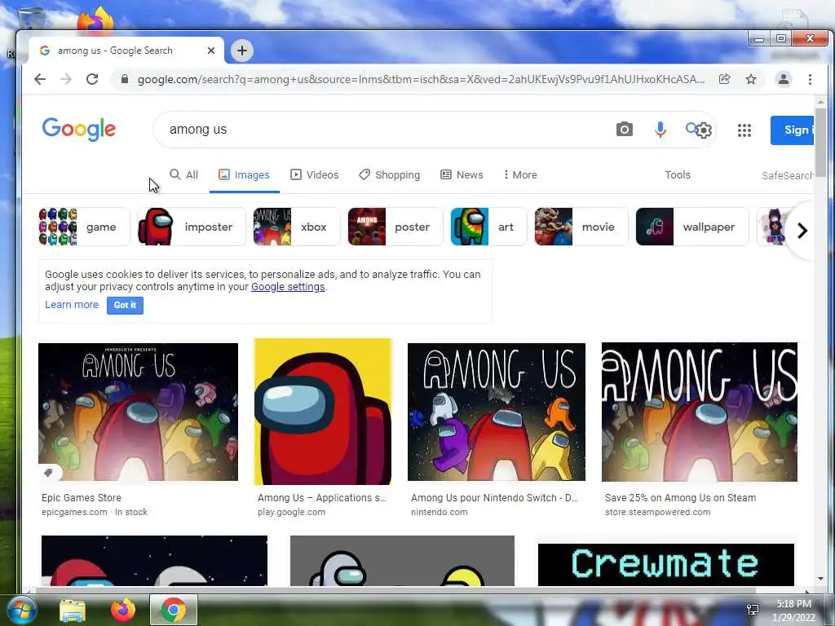835x626 pixels.
Task: Click the page vertical scrollbar thumb
Action: pos(820,142)
